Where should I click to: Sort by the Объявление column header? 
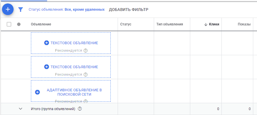[x=41, y=24]
